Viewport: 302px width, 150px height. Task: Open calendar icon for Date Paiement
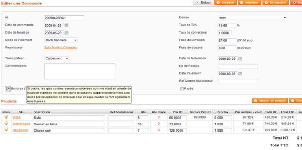240,74
